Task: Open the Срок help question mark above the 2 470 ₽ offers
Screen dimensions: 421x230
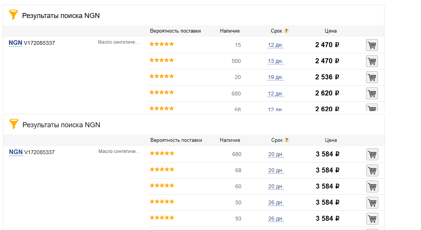Action: coord(286,31)
